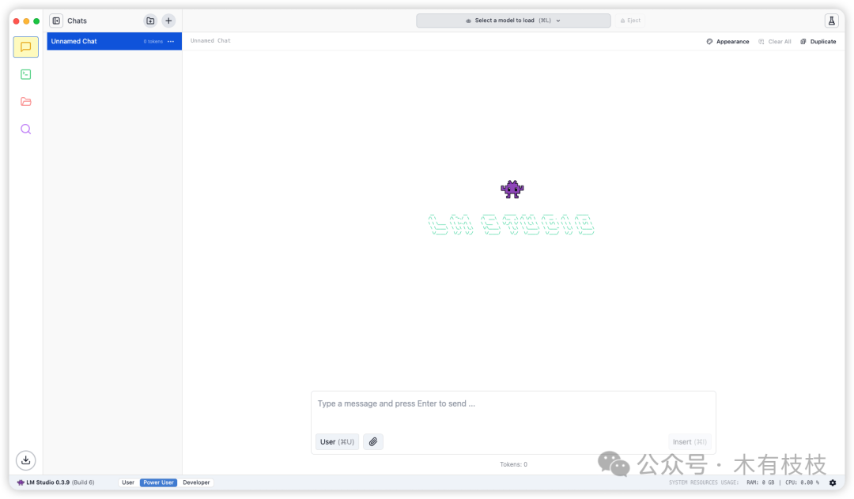This screenshot has width=854, height=499.
Task: Duplicate the current chat
Action: tap(818, 42)
